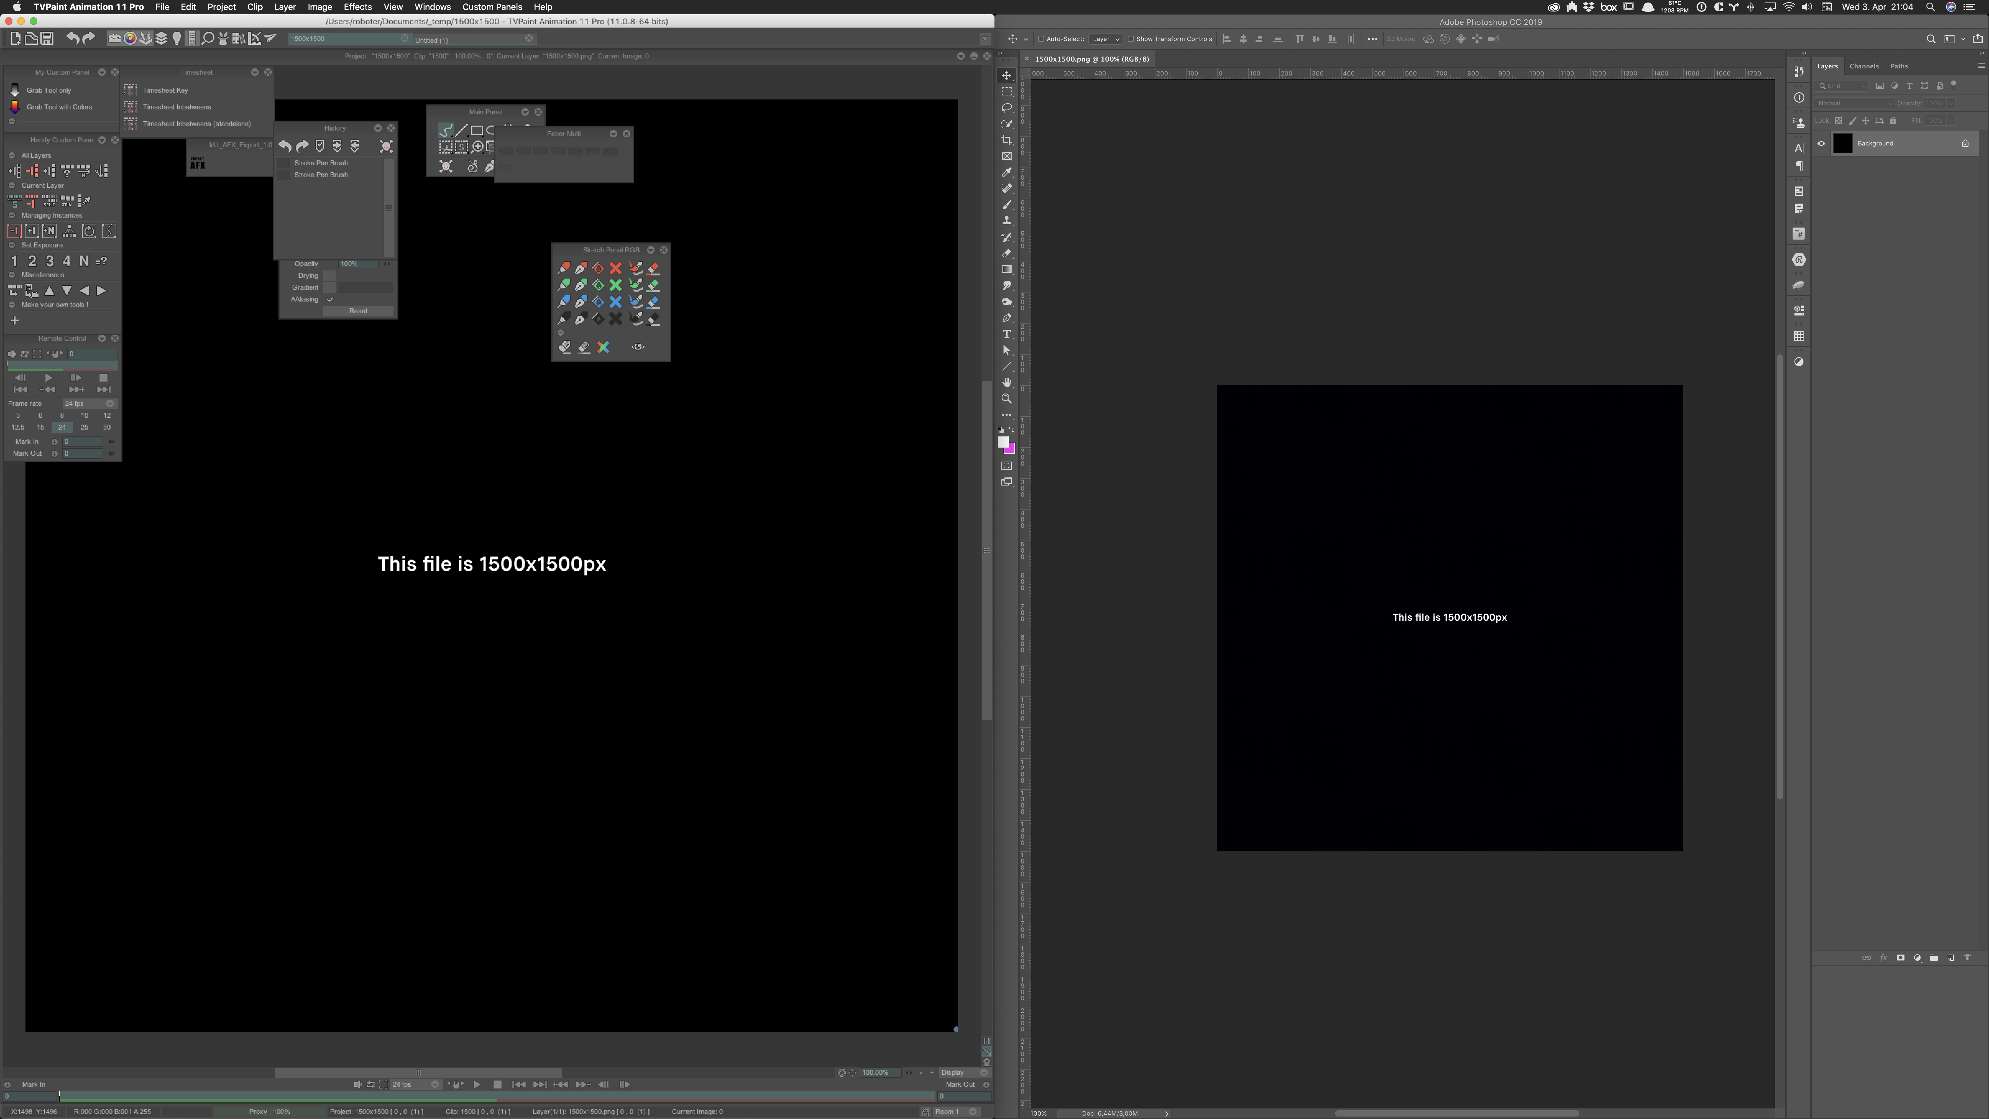Select the Eraser tool in Photoshop
Image resolution: width=1989 pixels, height=1119 pixels.
1007,253
